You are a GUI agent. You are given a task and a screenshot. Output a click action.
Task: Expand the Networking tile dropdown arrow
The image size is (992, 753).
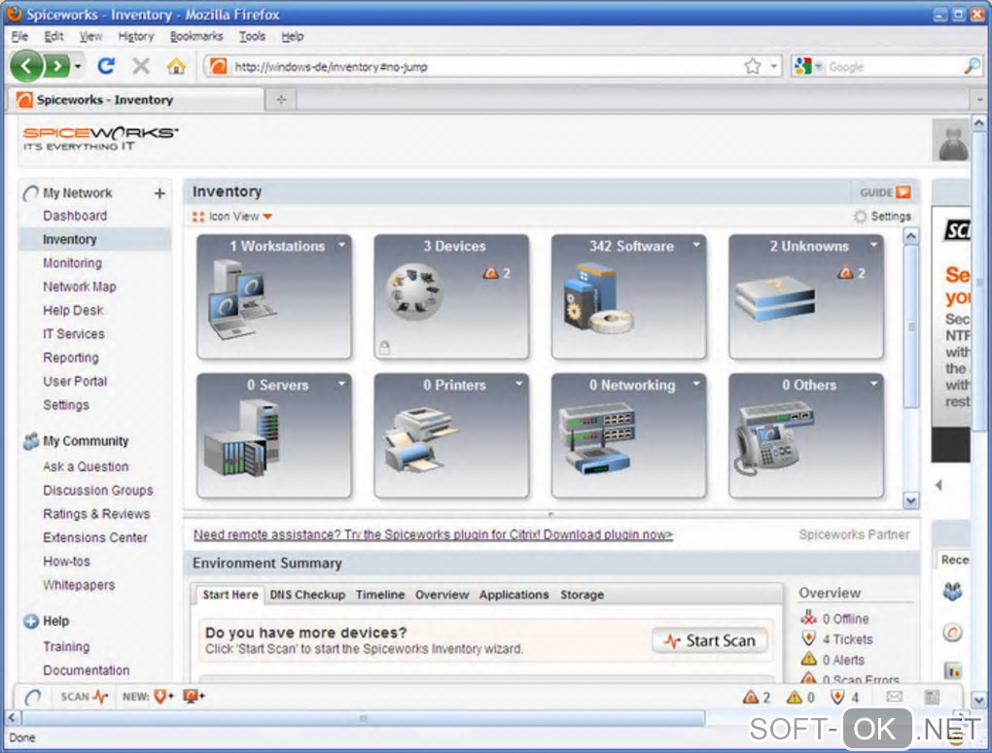[x=696, y=383]
